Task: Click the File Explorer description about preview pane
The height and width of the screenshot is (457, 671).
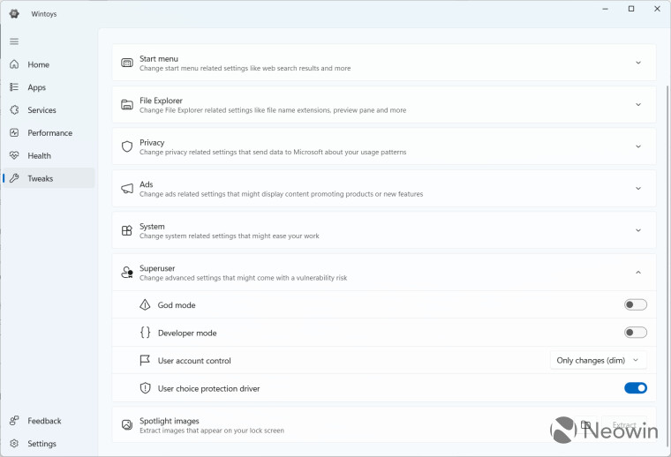Action: 273,110
